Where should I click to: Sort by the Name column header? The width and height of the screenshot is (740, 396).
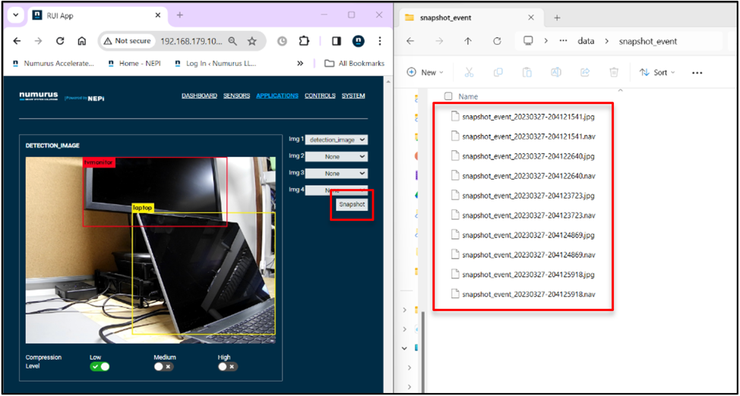tap(468, 96)
